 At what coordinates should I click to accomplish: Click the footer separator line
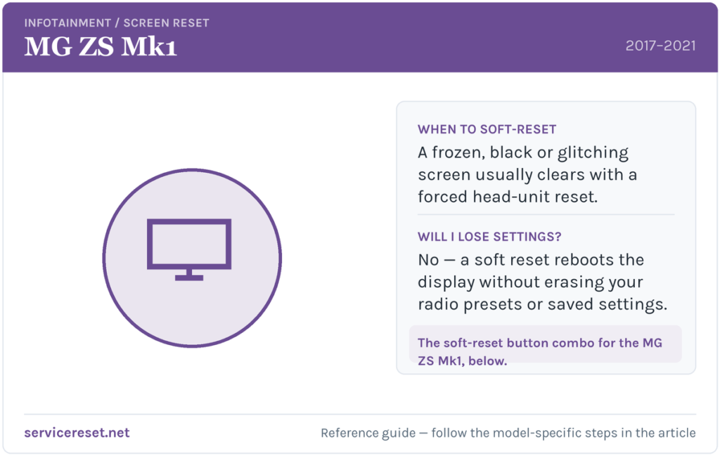coord(360,415)
